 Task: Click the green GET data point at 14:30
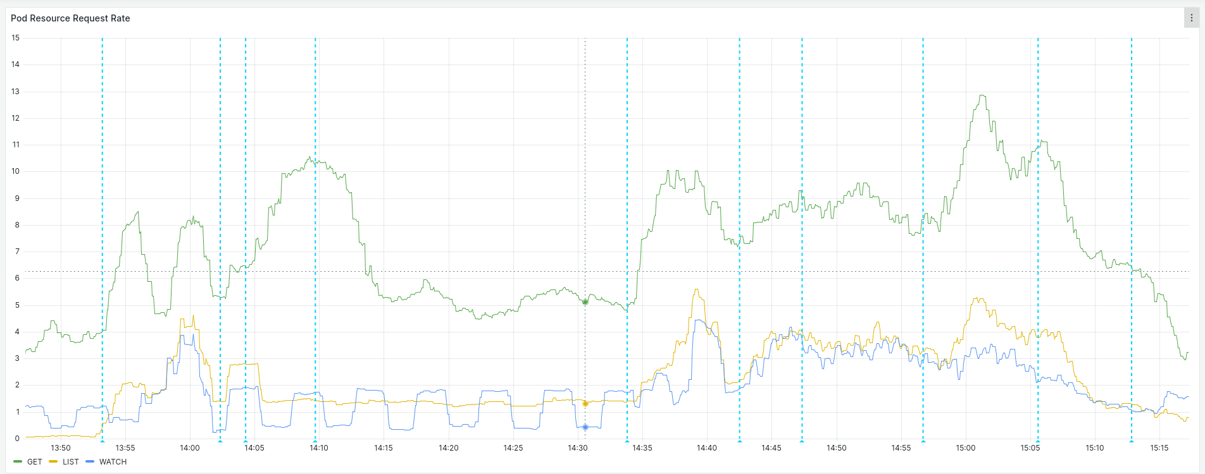point(585,302)
